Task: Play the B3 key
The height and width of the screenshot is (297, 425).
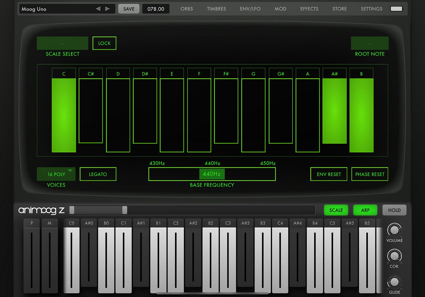Action: tap(263, 256)
